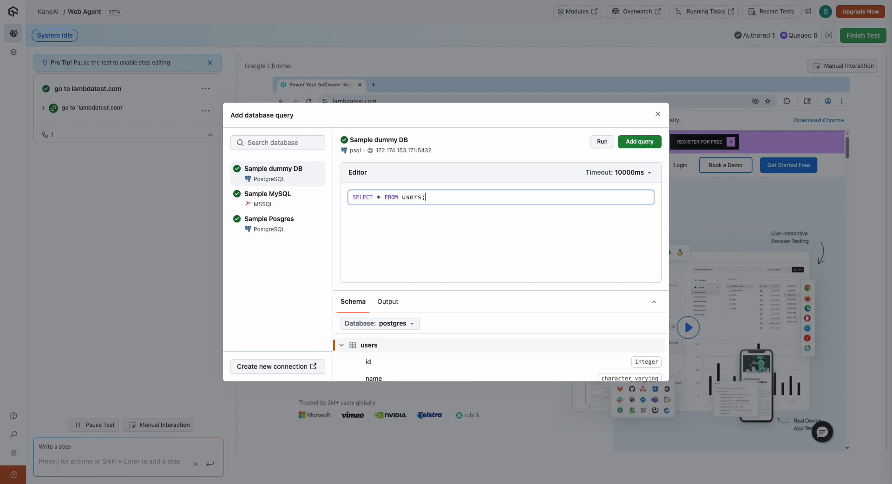The height and width of the screenshot is (484, 892).
Task: Open the Database postgres dropdown
Action: click(x=380, y=323)
